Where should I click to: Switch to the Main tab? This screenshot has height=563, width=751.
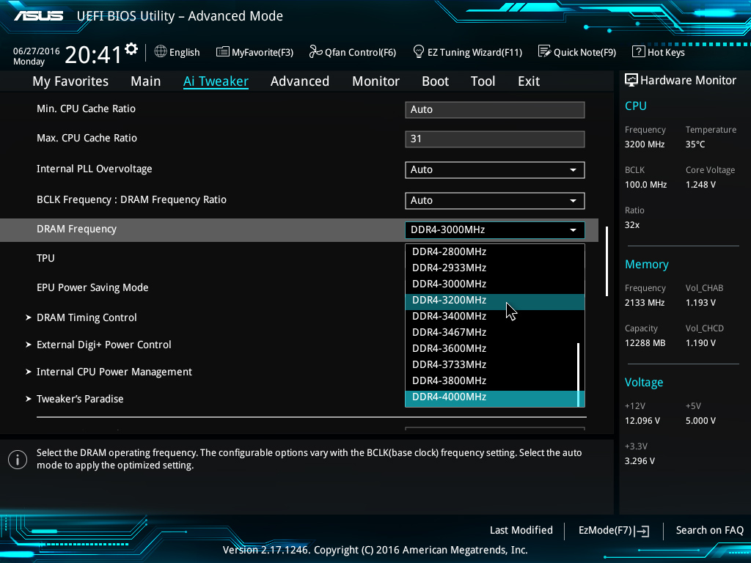146,81
